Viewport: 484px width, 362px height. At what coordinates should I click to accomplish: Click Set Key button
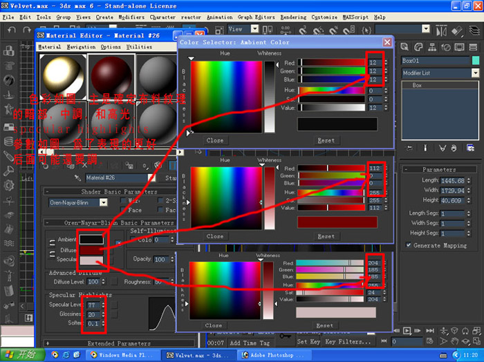click(x=308, y=341)
